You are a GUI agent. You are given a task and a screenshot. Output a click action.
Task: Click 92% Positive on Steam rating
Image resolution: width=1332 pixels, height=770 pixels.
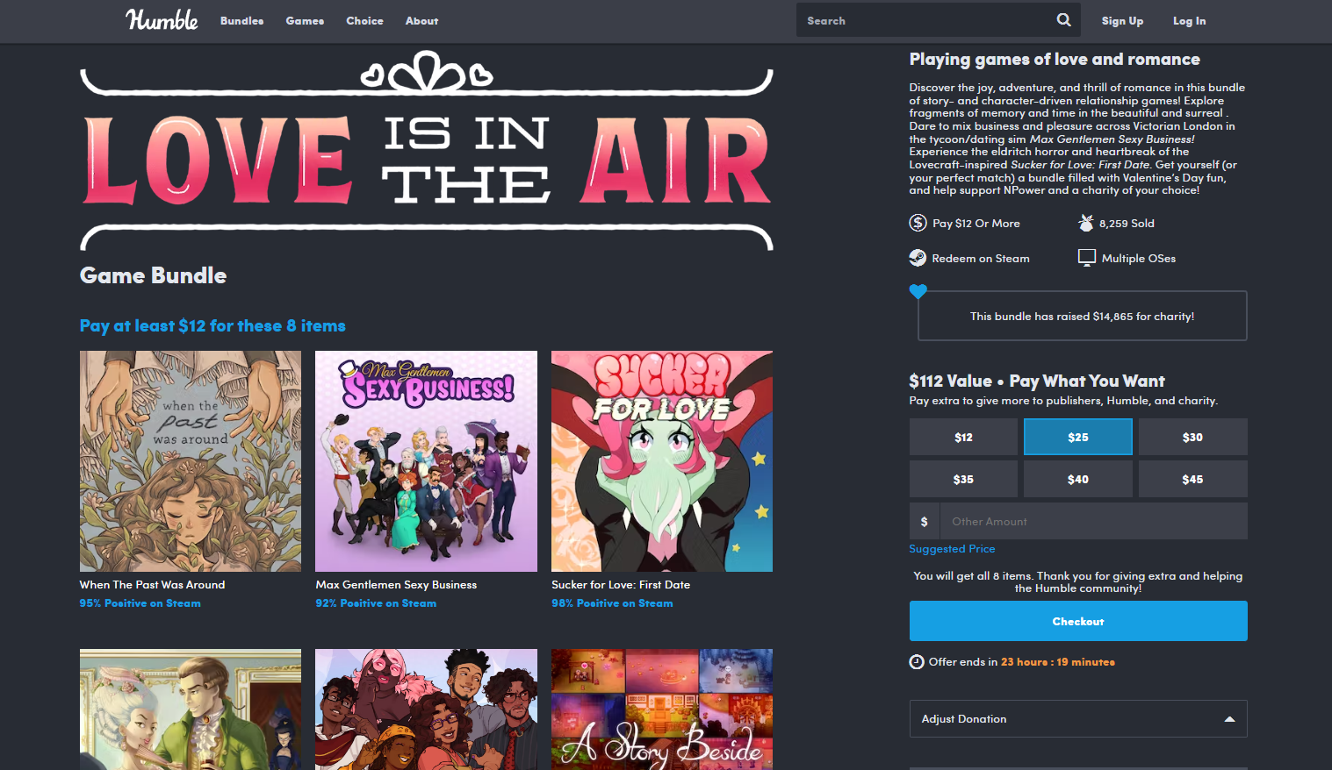click(x=376, y=603)
